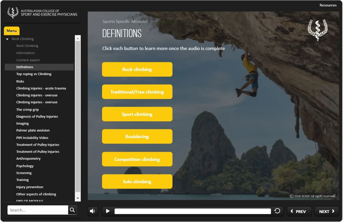The image size is (343, 222).
Task: Go to the Screening slide
Action: [24, 173]
